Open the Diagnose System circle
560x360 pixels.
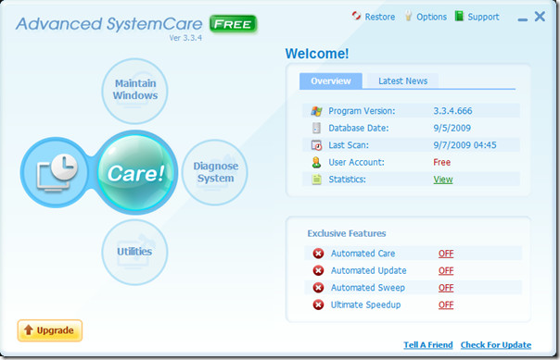pyautogui.click(x=215, y=172)
